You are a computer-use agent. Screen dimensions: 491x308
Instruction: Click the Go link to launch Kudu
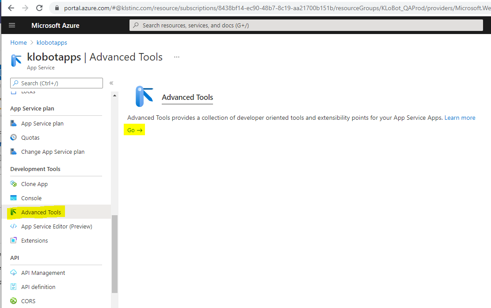[x=135, y=130]
